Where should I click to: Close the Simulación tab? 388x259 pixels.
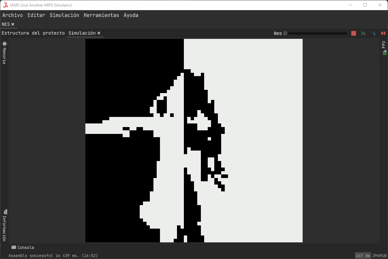(99, 33)
